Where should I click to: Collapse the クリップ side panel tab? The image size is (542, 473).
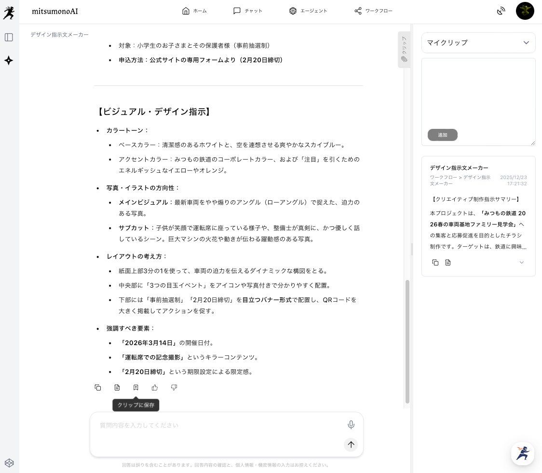tap(404, 50)
